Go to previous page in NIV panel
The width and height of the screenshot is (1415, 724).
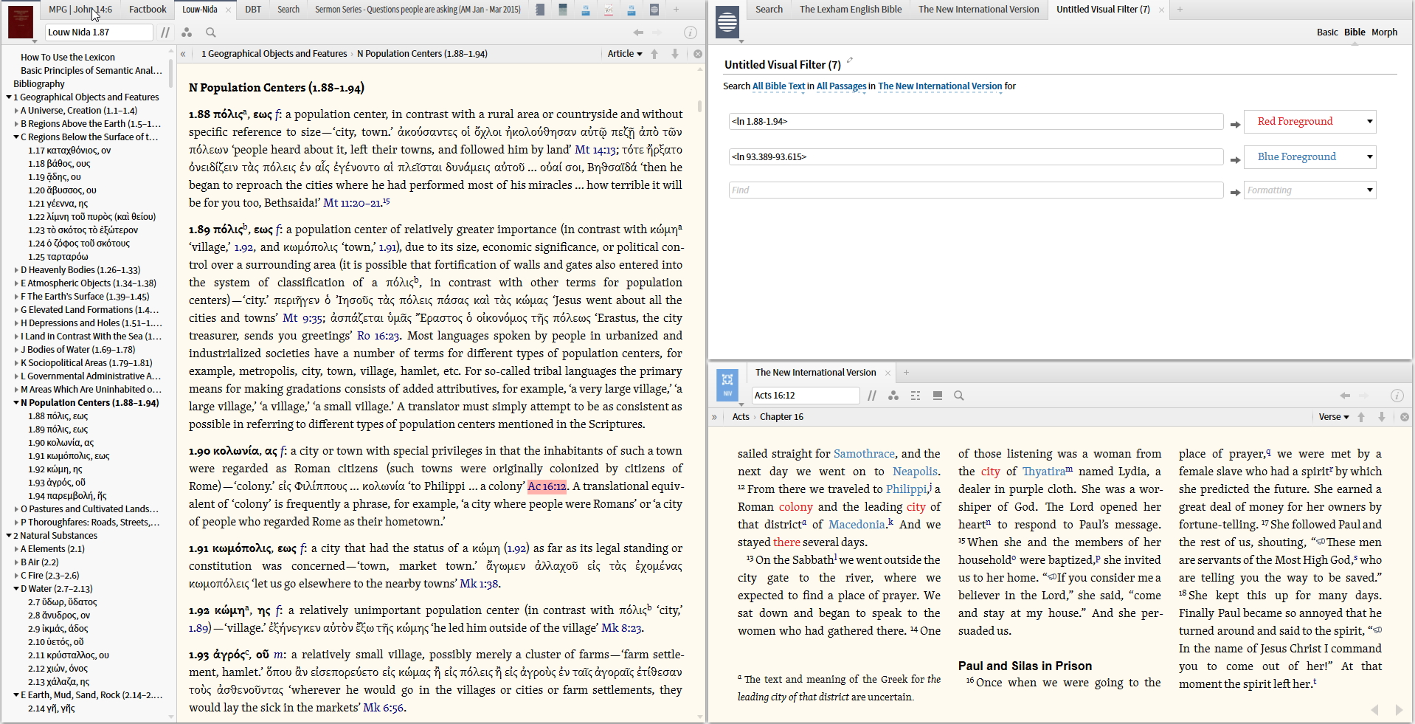coord(1375,710)
